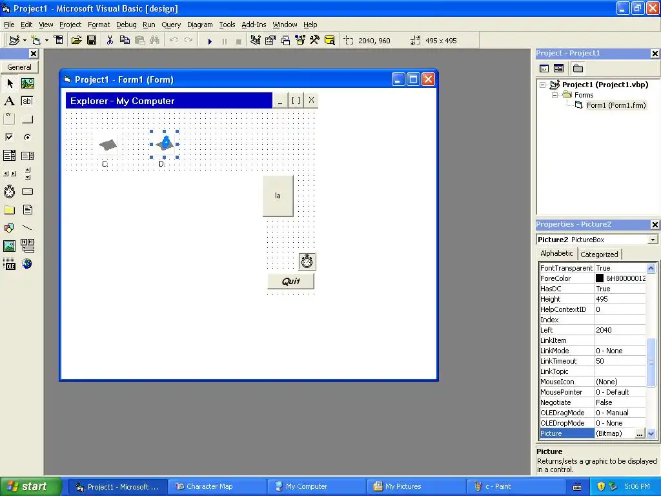Screen dimensions: 661x496
Task: Select the TextBox control tool
Action: tap(27, 101)
